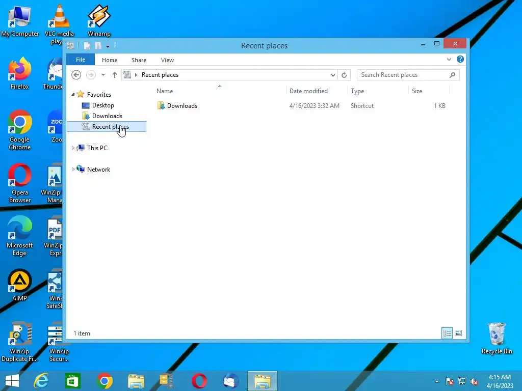Open the Windows Start button
The height and width of the screenshot is (391, 522).
(x=12, y=381)
